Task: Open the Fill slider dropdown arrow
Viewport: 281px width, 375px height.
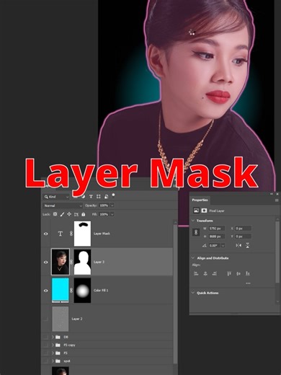Action: [112, 214]
